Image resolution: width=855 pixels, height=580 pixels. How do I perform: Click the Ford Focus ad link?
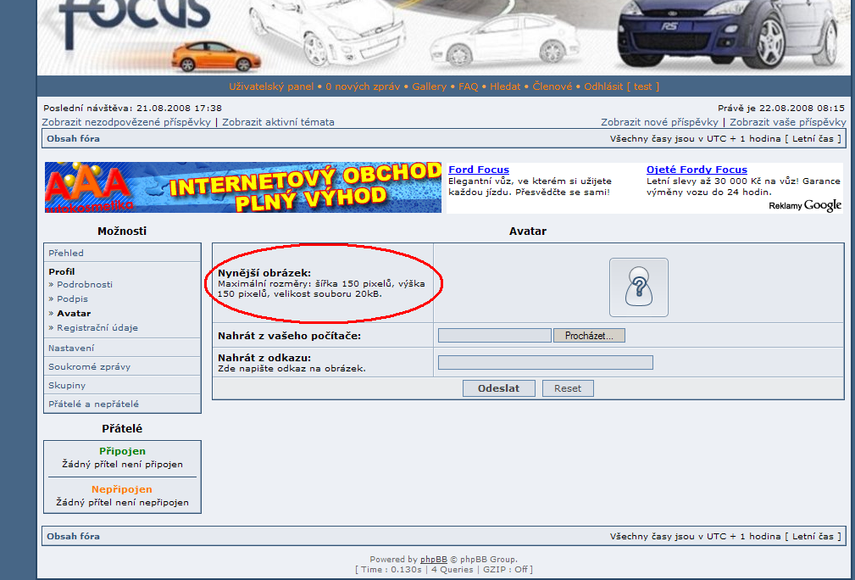(x=478, y=170)
